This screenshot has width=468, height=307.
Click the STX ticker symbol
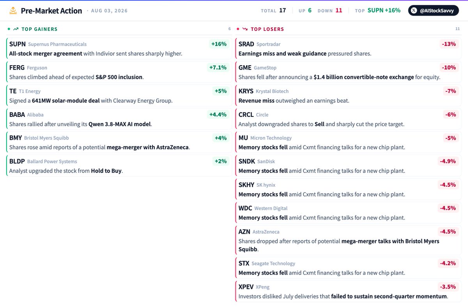point(244,263)
